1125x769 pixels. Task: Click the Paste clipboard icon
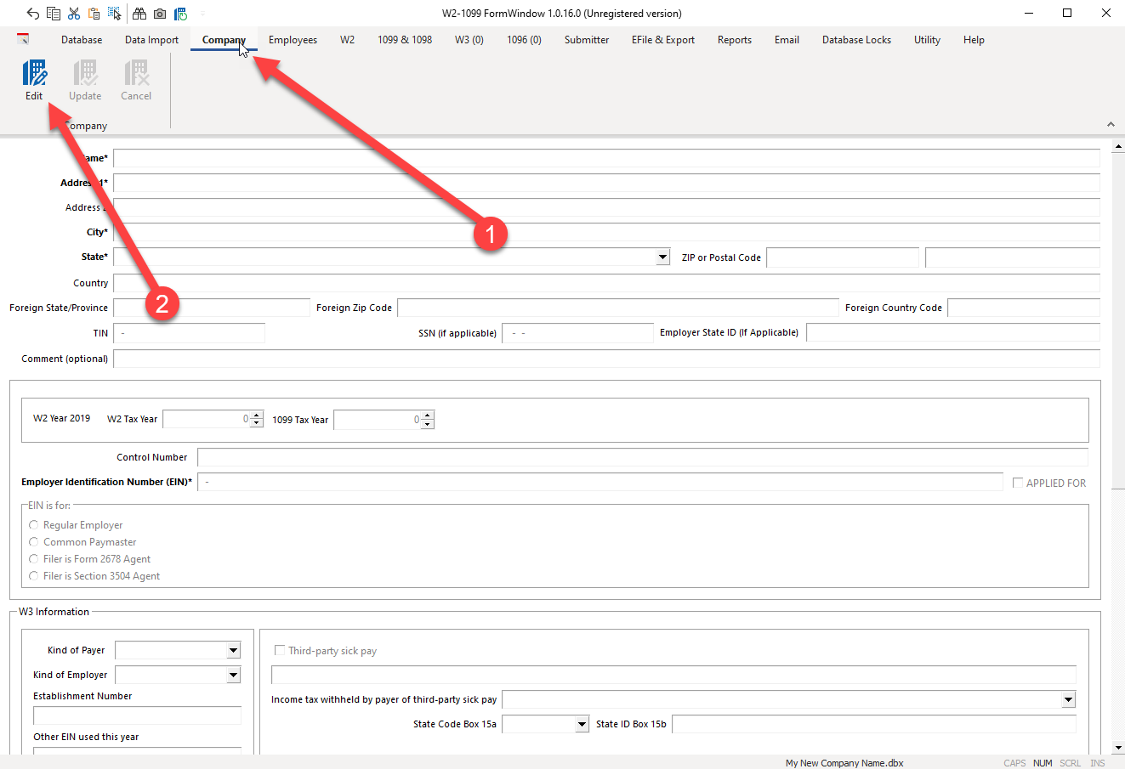[x=94, y=14]
